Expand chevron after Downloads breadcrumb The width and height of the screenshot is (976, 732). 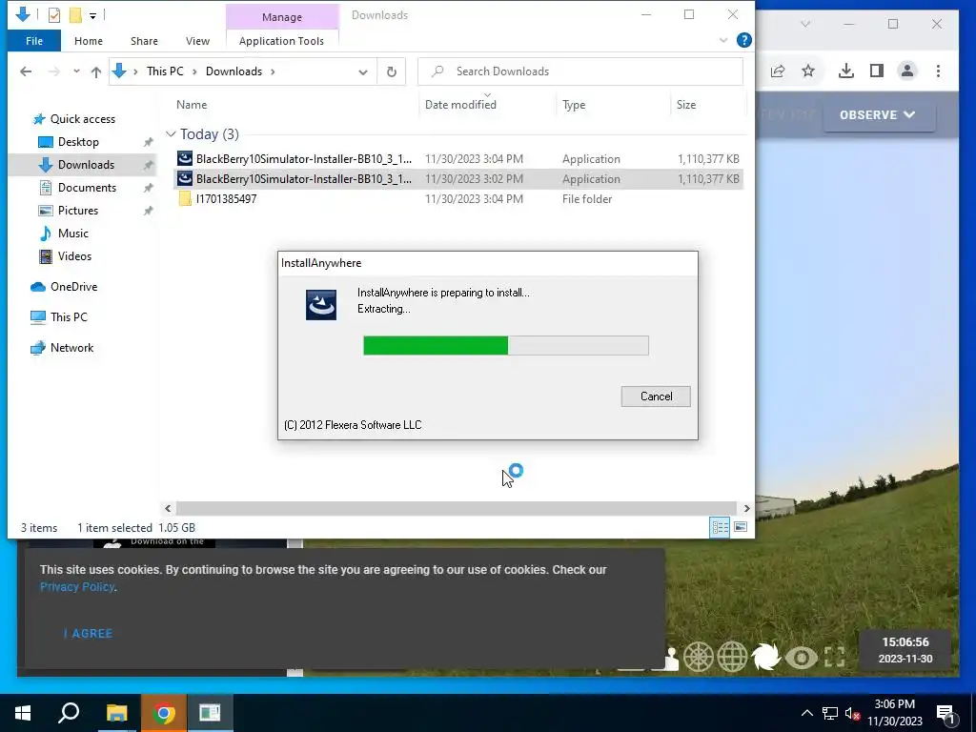[273, 71]
